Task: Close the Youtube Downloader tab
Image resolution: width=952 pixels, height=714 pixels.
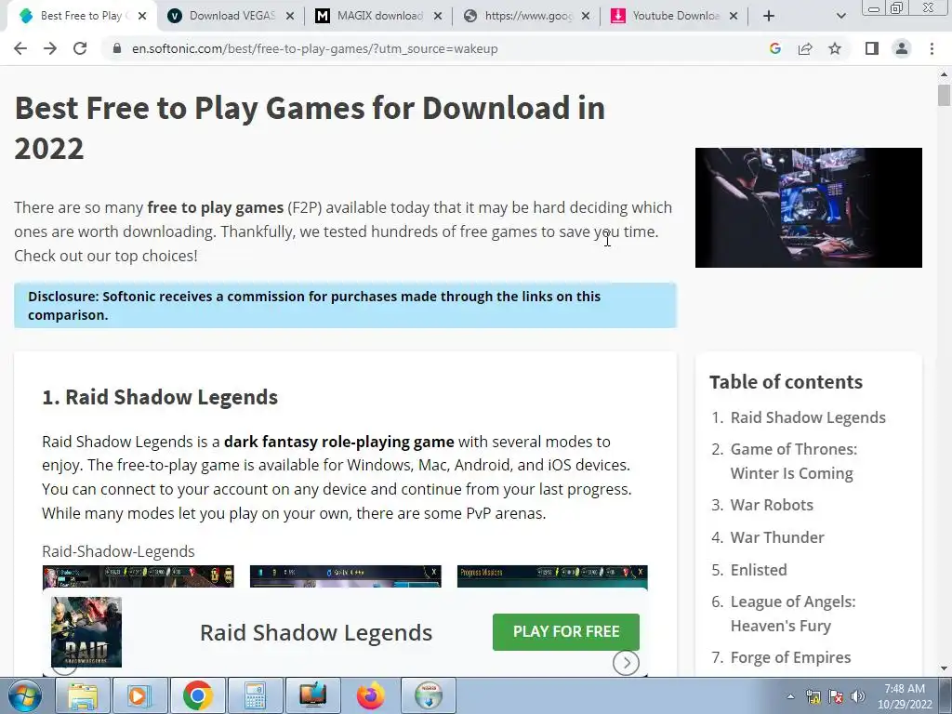Action: [734, 16]
